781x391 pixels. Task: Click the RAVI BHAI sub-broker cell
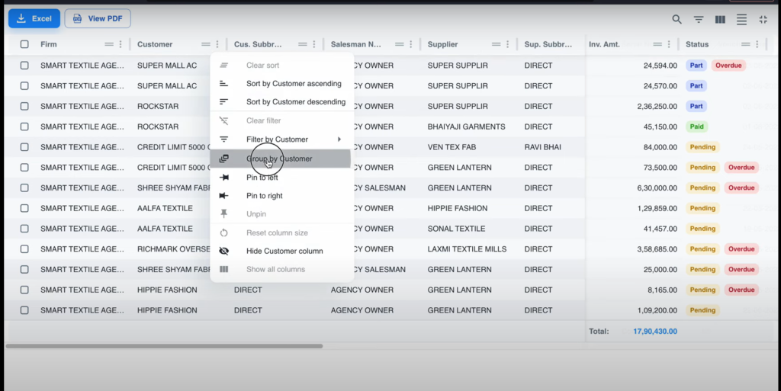click(x=542, y=147)
